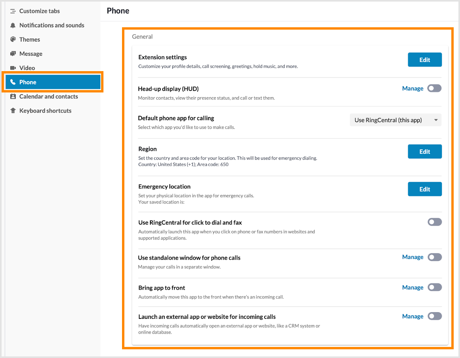Screen dimensions: 460x358
Task: Toggle Bring app to front on
Action: point(434,287)
